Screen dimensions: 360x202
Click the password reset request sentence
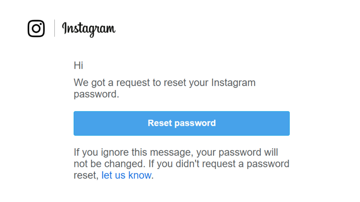tap(164, 88)
